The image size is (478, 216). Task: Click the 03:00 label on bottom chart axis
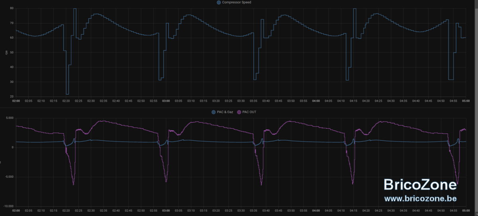coord(166,210)
